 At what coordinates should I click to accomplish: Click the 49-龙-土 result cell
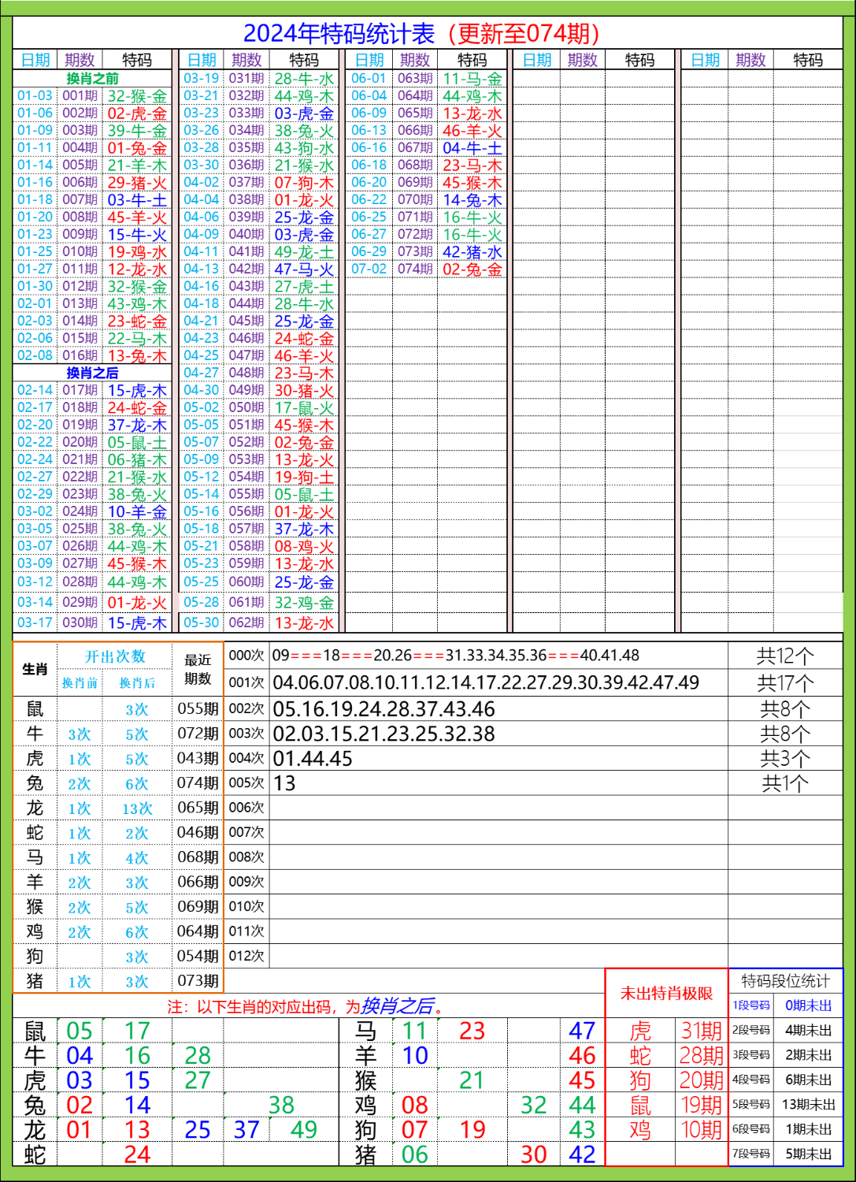(304, 252)
